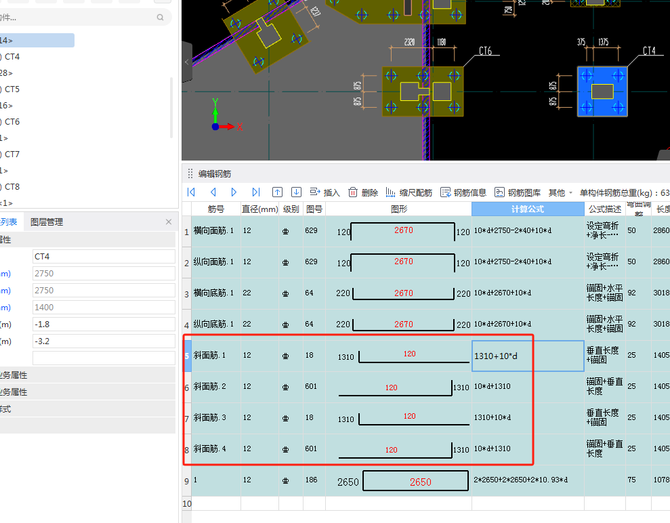Open 钢筋信息 panel

point(463,192)
